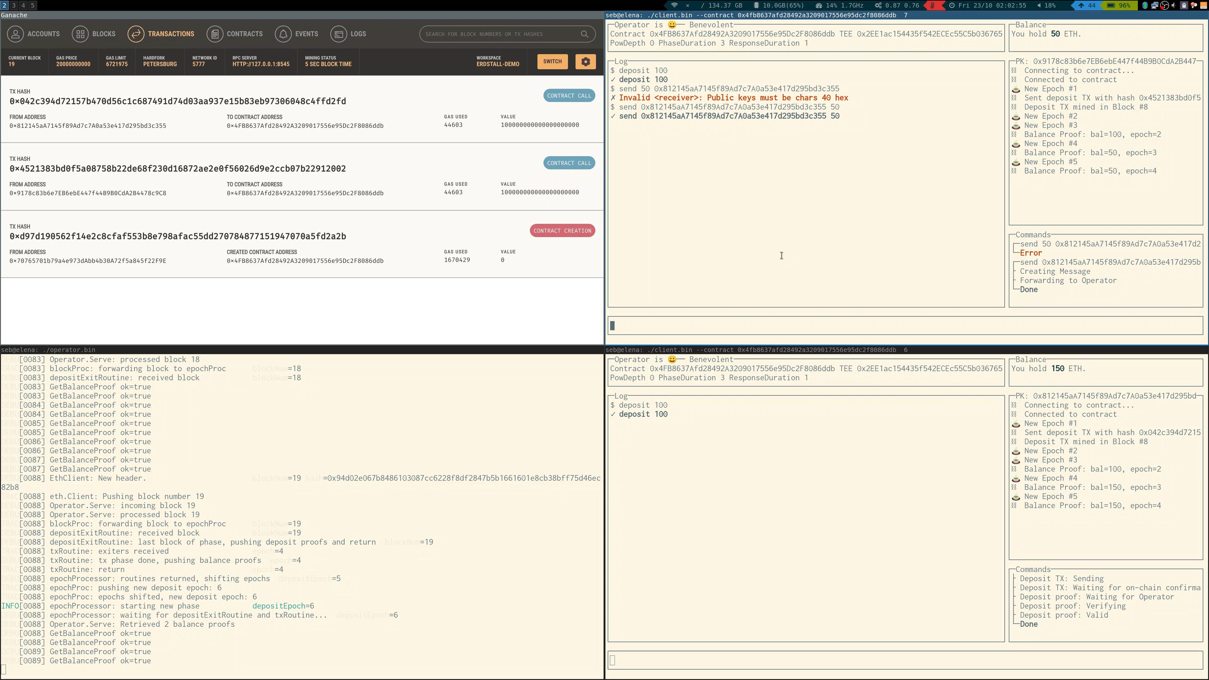Click the Contract Call badge of tx 0x042c394d

(x=569, y=96)
